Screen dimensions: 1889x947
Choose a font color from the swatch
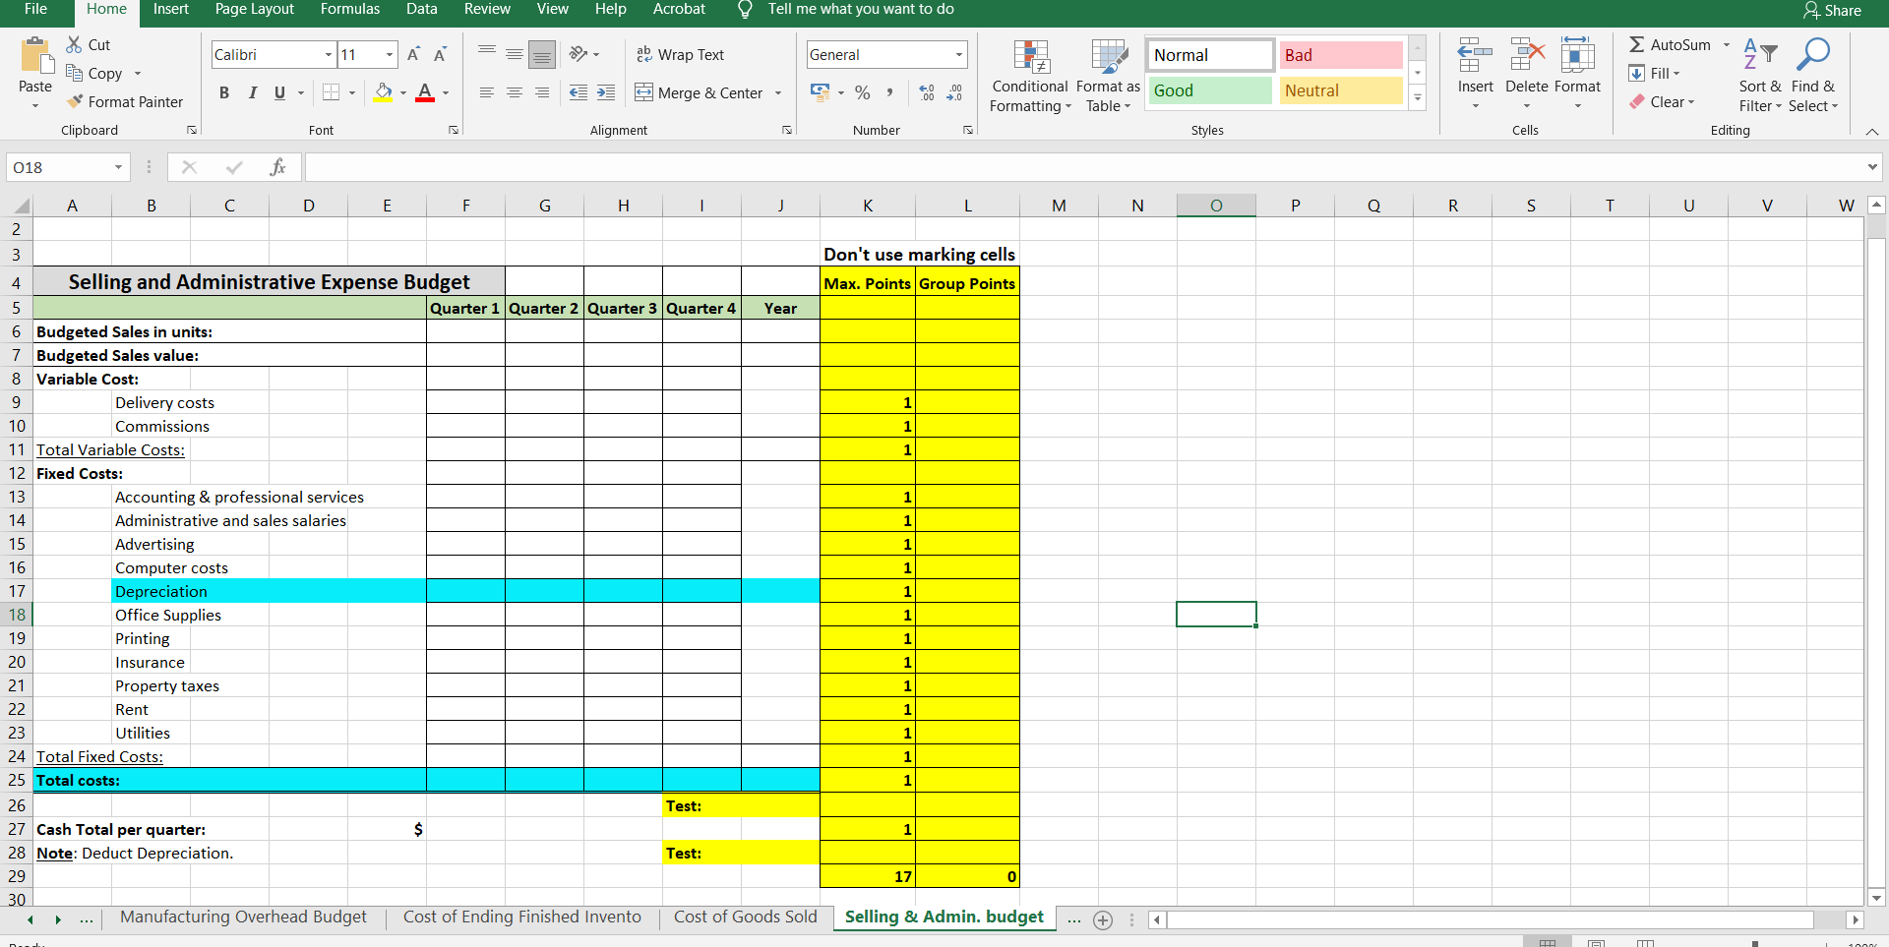point(426,92)
